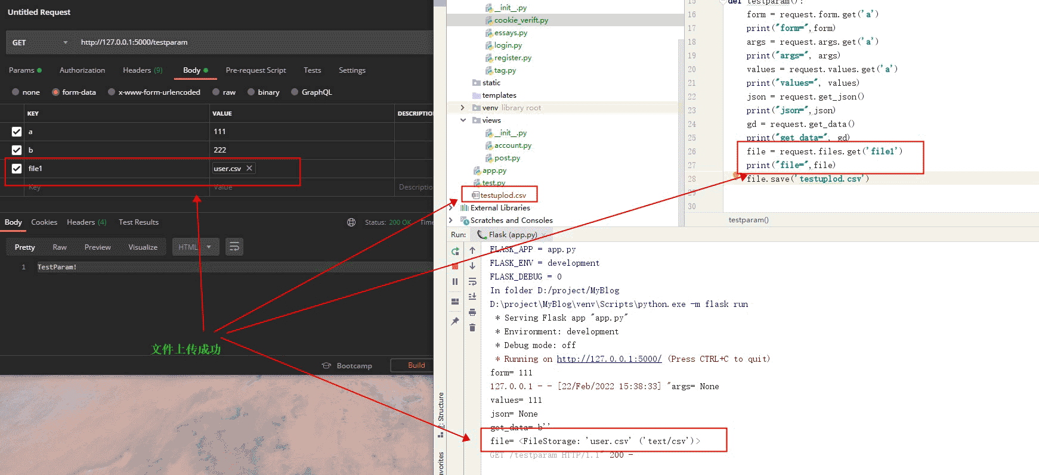Screen dimensions: 1039x475
Task: Click the empty Key field in new row
Action: (117, 187)
